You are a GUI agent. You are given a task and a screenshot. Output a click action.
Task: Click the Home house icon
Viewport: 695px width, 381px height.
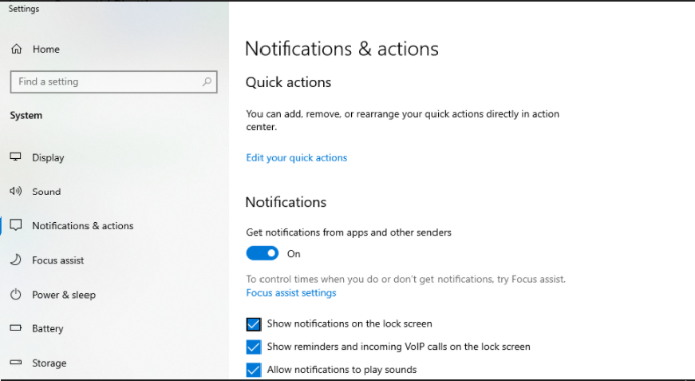click(x=17, y=49)
